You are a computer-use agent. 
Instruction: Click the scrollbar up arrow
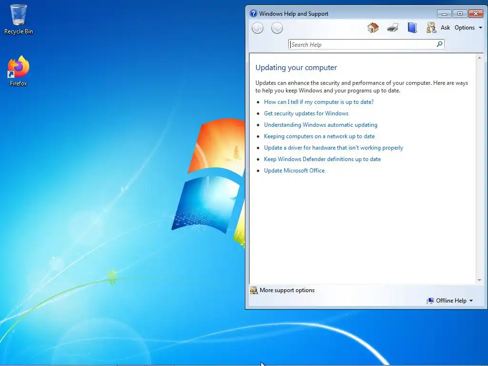479,58
